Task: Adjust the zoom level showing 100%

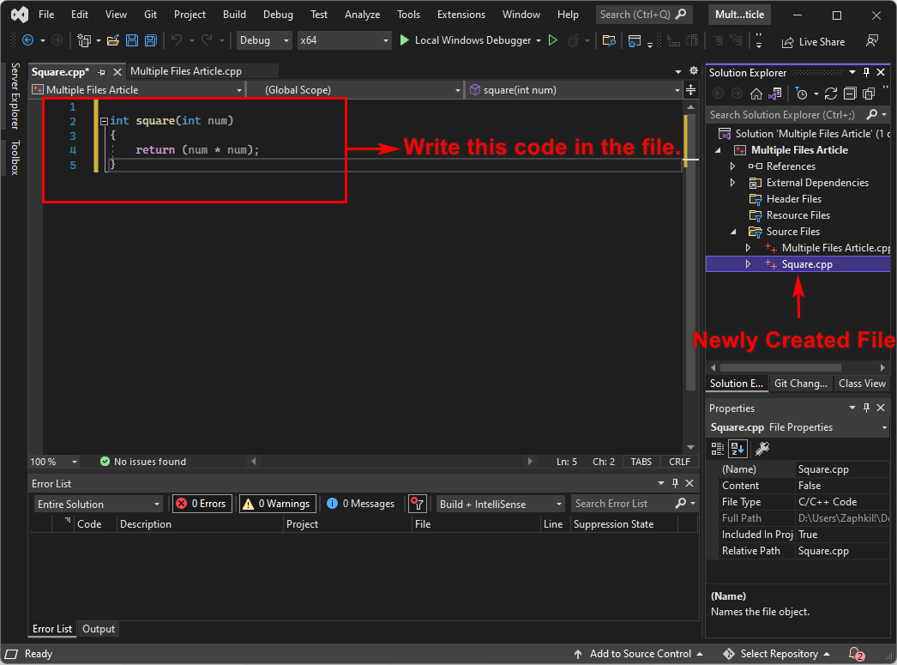Action: [53, 461]
